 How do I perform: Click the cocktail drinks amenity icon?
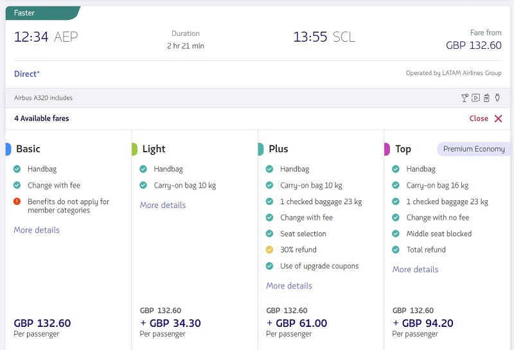(465, 98)
